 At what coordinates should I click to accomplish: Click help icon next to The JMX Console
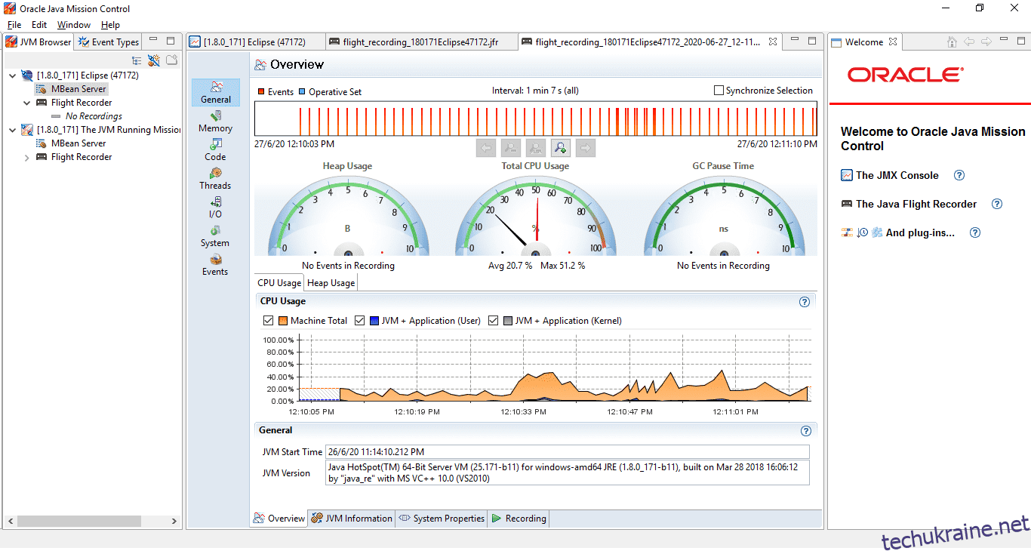tap(959, 175)
